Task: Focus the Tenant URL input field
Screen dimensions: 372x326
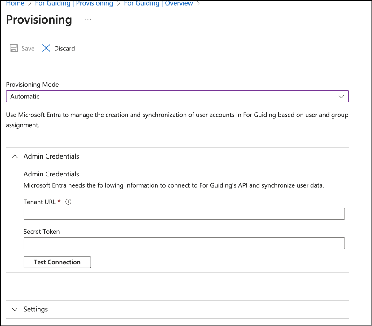Action: point(184,214)
